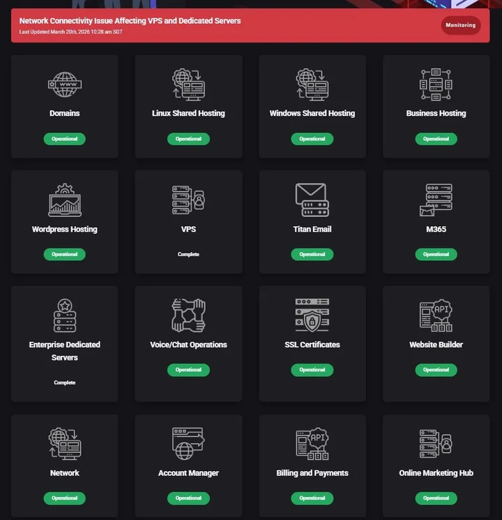
Task: Click the VPS server icon
Action: coord(188,200)
